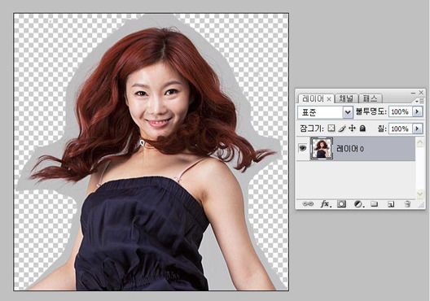This screenshot has height=301, width=430.
Task: Toggle lock position move icon
Action: (x=352, y=128)
